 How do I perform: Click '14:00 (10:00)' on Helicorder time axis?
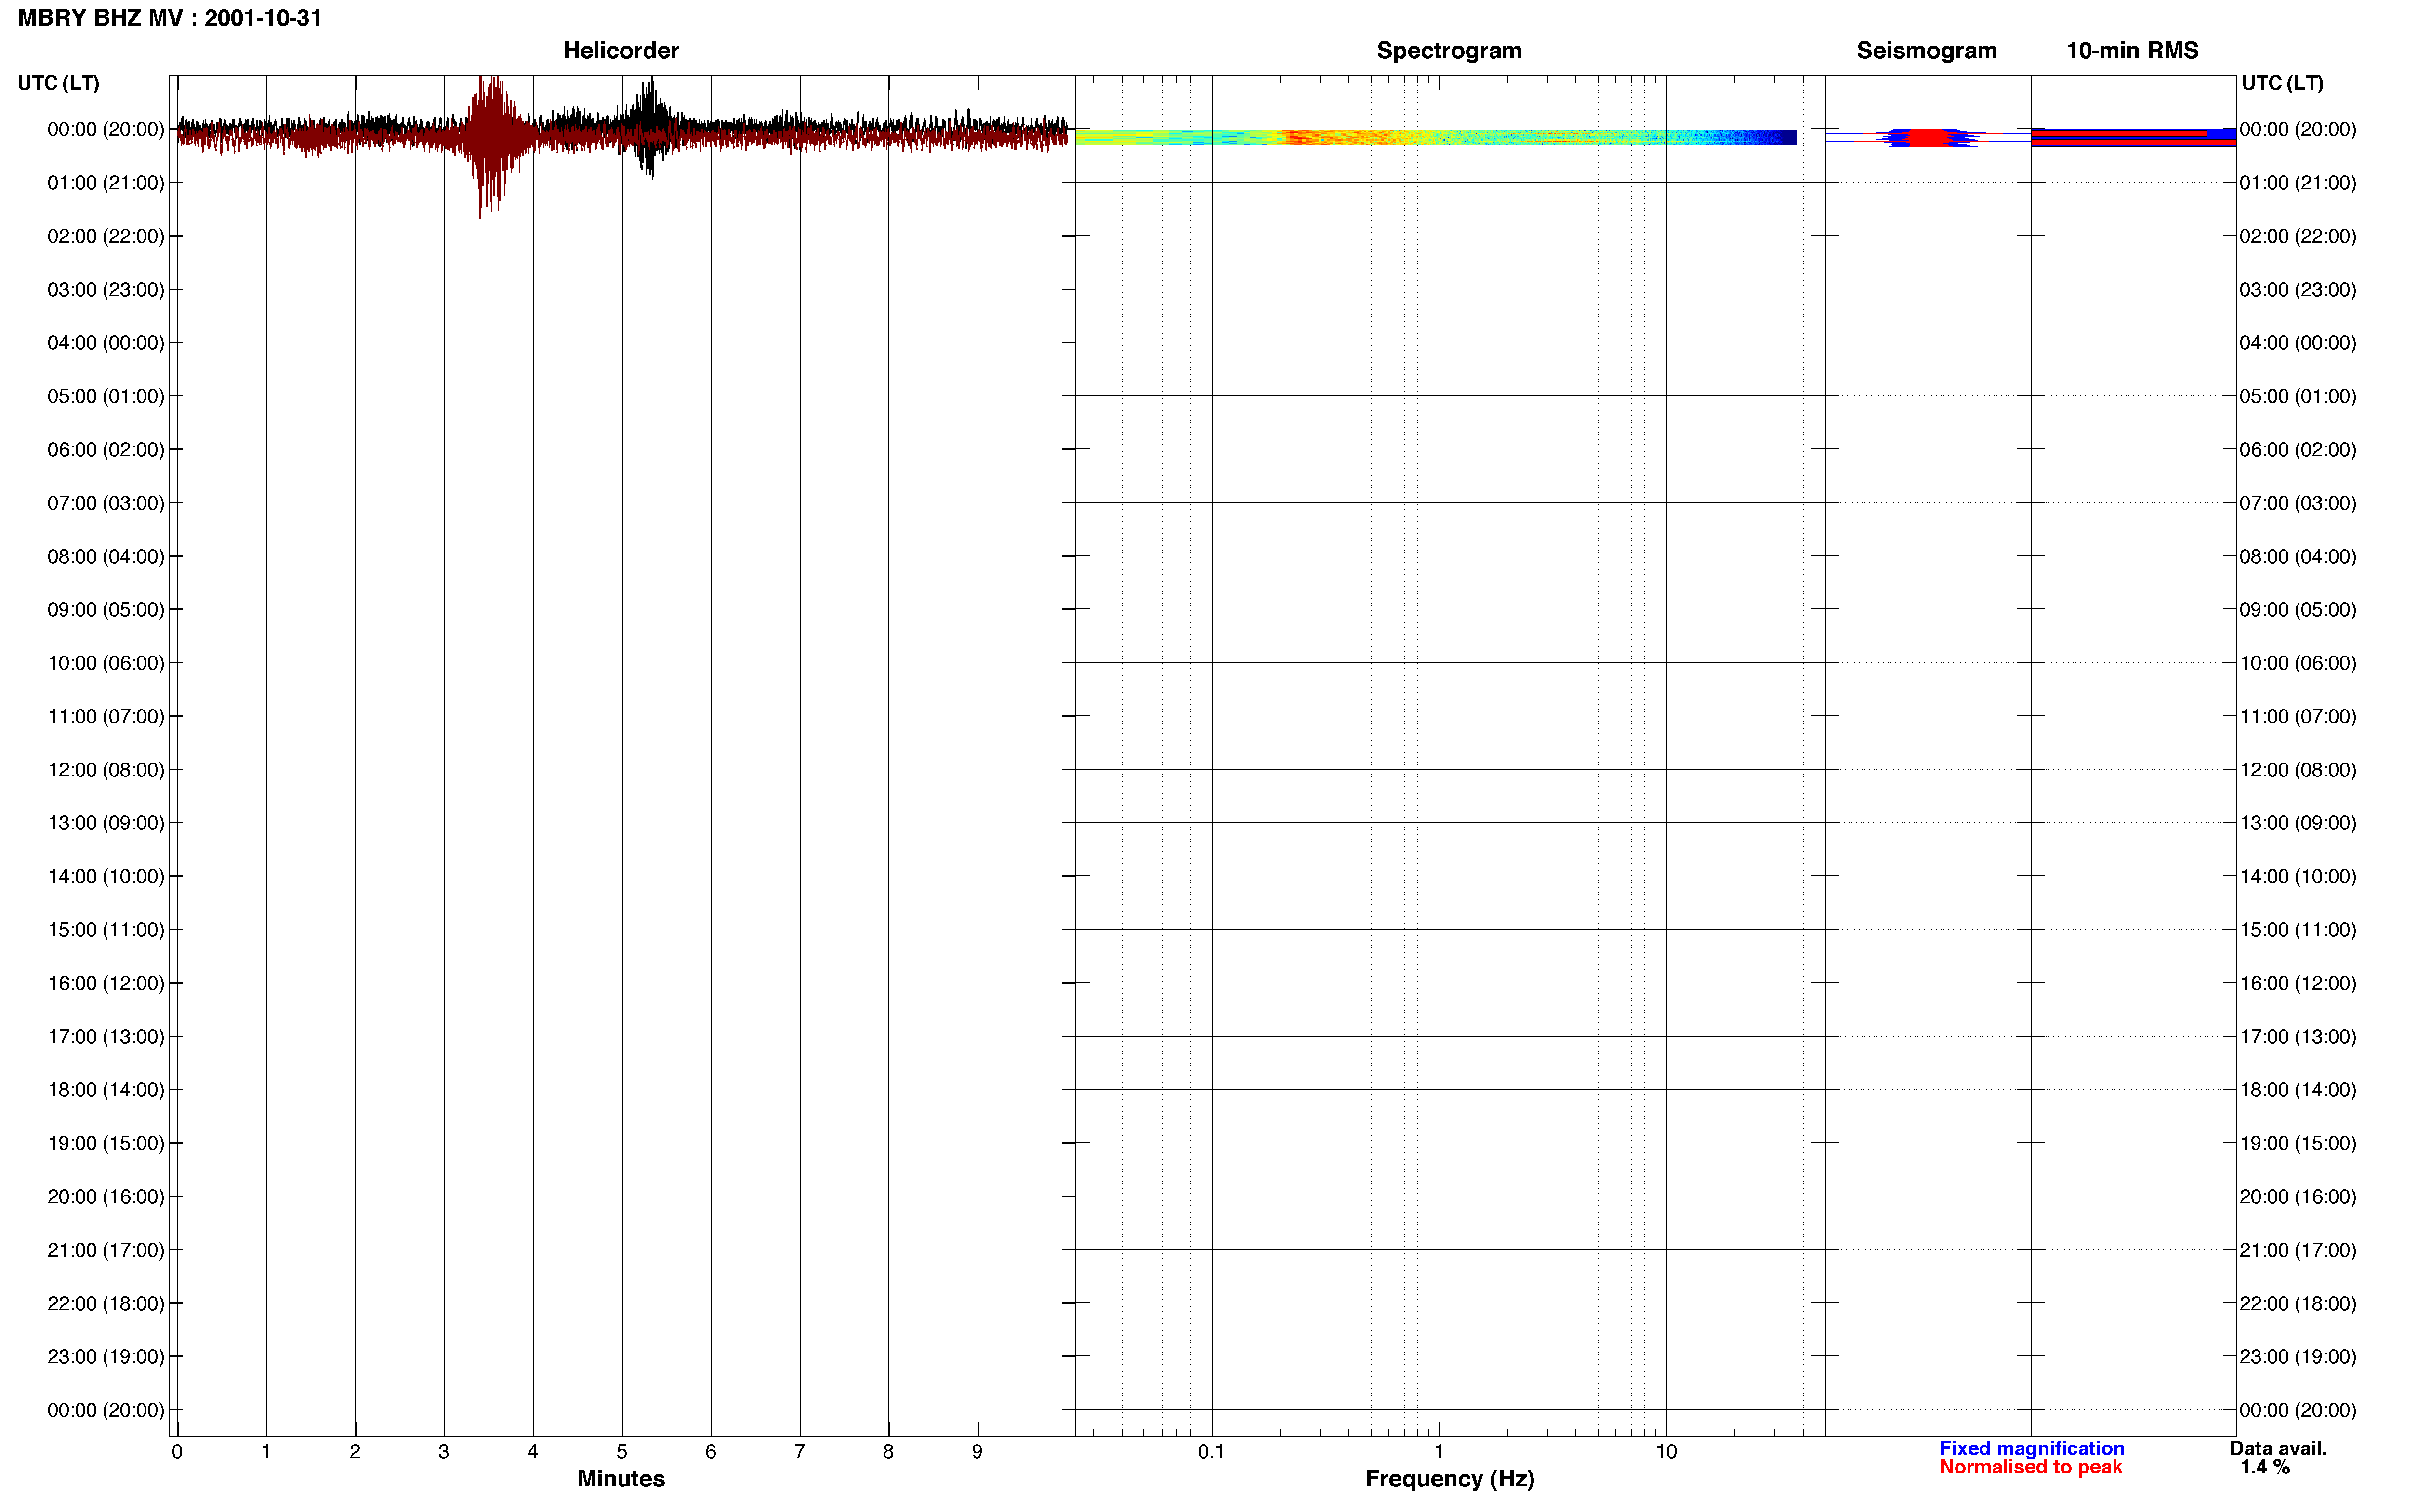106,877
